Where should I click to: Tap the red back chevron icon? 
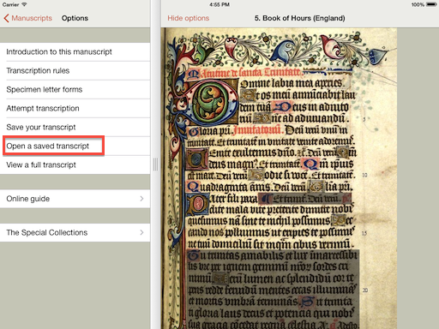click(x=6, y=18)
